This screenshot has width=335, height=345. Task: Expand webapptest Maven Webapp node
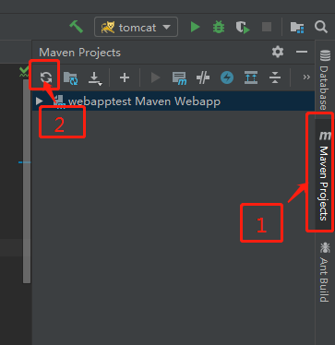click(39, 101)
